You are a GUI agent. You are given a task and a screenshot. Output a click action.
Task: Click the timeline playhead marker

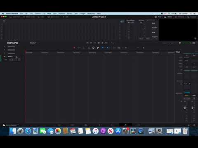[26, 51]
